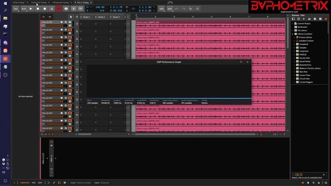Click the play-arrow icon in Browser toolbar
331x186 pixels.
pyautogui.click(x=304, y=19)
